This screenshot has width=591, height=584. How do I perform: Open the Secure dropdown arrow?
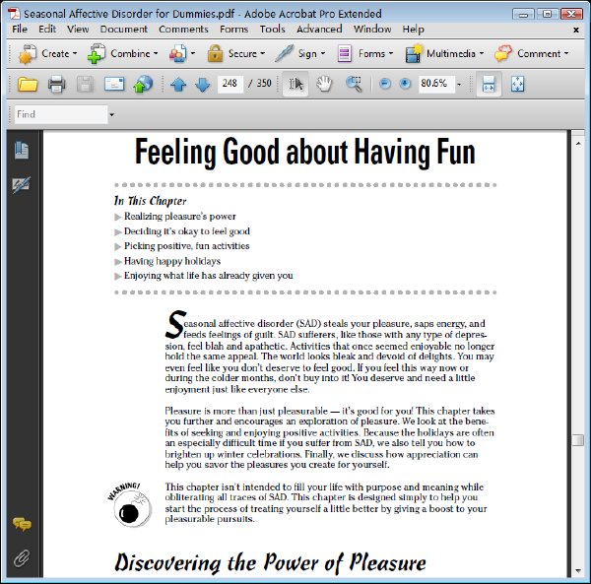pyautogui.click(x=263, y=53)
